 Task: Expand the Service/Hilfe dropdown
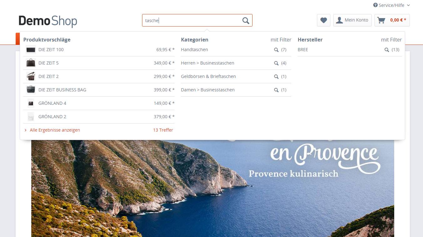click(391, 5)
